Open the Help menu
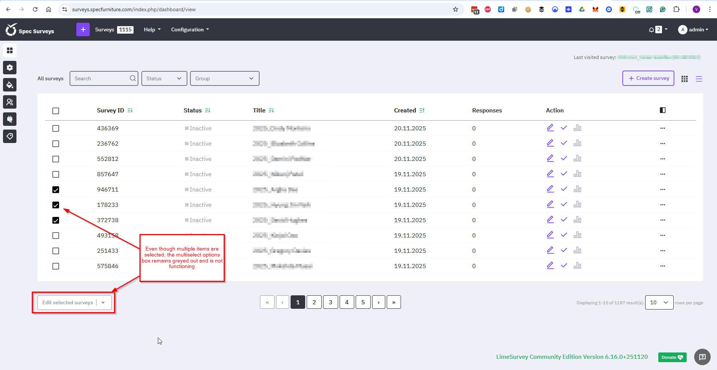 (152, 29)
